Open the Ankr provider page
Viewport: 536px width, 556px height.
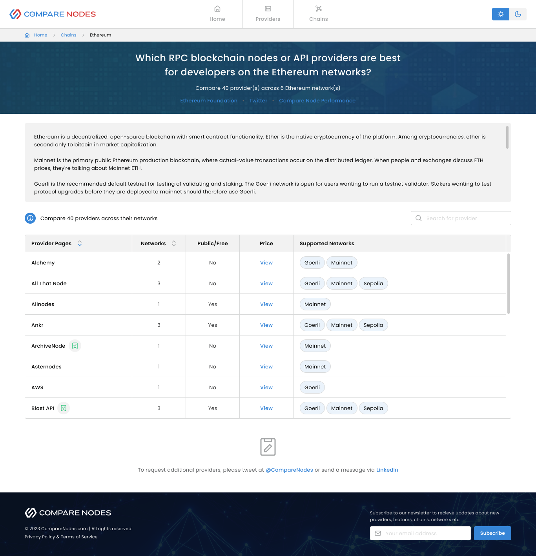(x=37, y=325)
